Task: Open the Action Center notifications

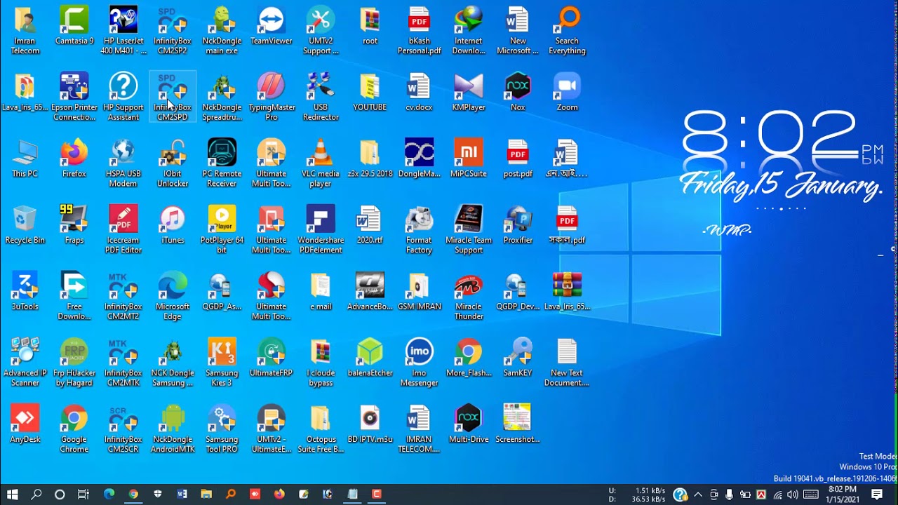Action: point(877,494)
